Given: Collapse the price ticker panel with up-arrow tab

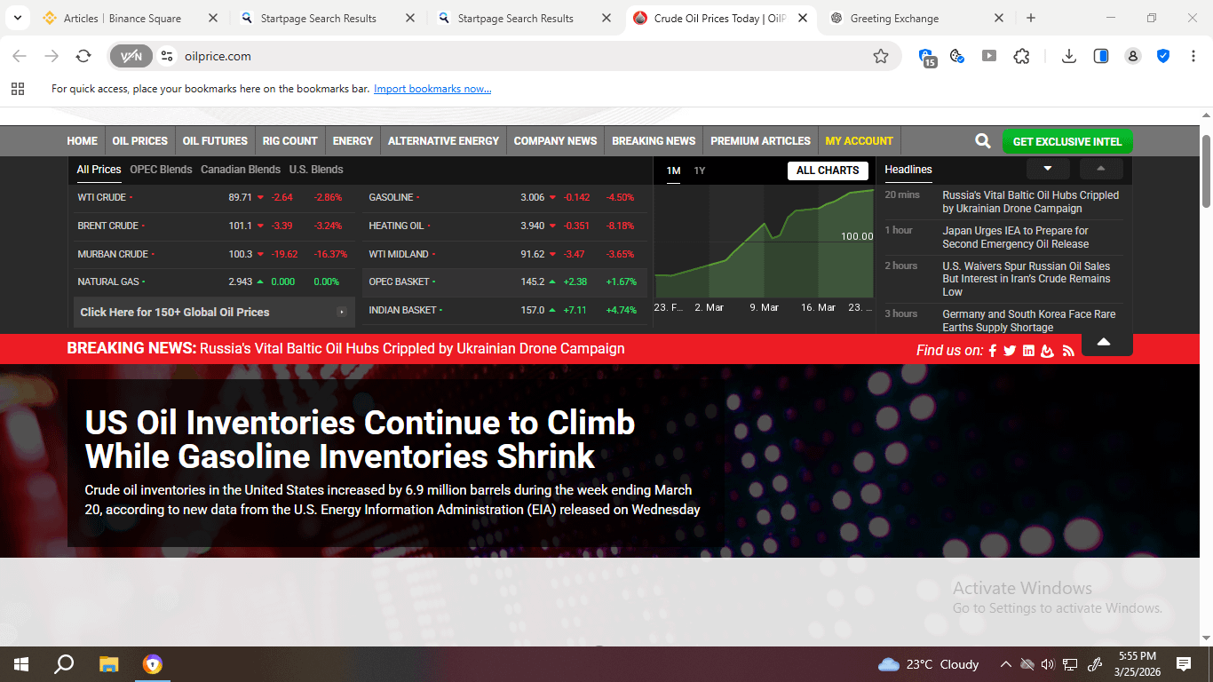Looking at the screenshot, I should (1104, 343).
